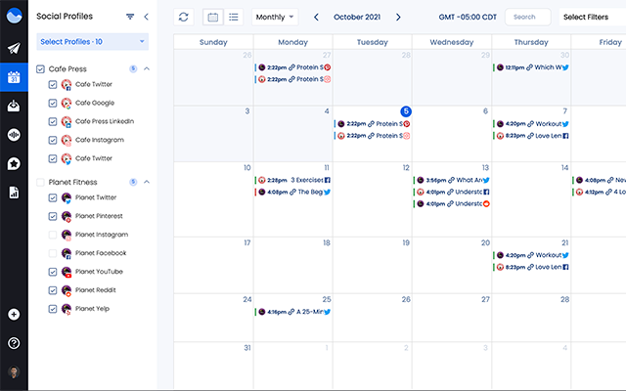Viewport: 626px width, 391px height.
Task: Click Planet Yelp profile avatar icon
Action: click(67, 309)
